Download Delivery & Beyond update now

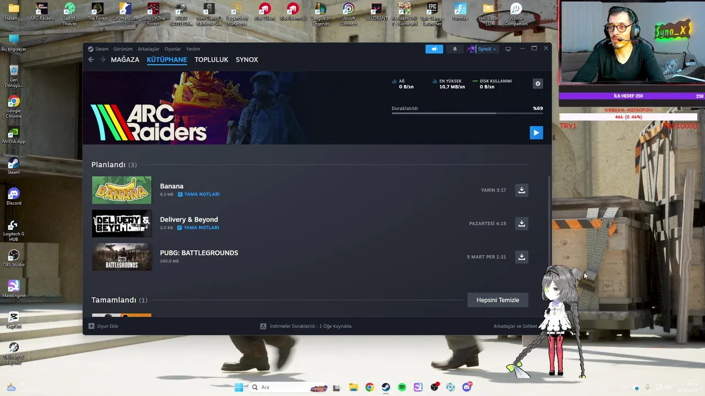click(x=522, y=223)
